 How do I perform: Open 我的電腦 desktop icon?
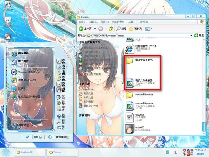coord(8,22)
